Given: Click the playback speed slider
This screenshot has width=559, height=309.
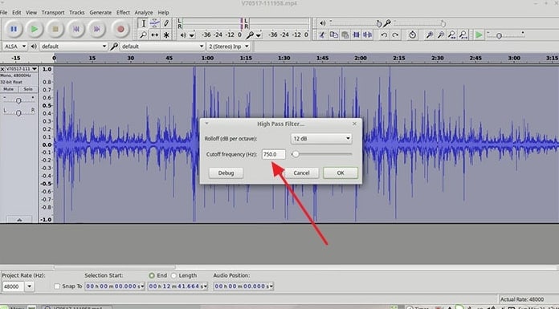Looking at the screenshot, I should coord(505,35).
